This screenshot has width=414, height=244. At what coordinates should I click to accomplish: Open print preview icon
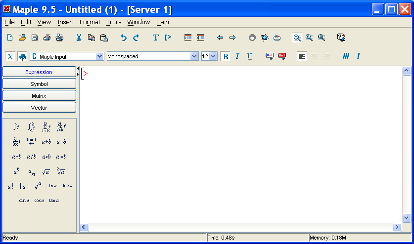59,38
